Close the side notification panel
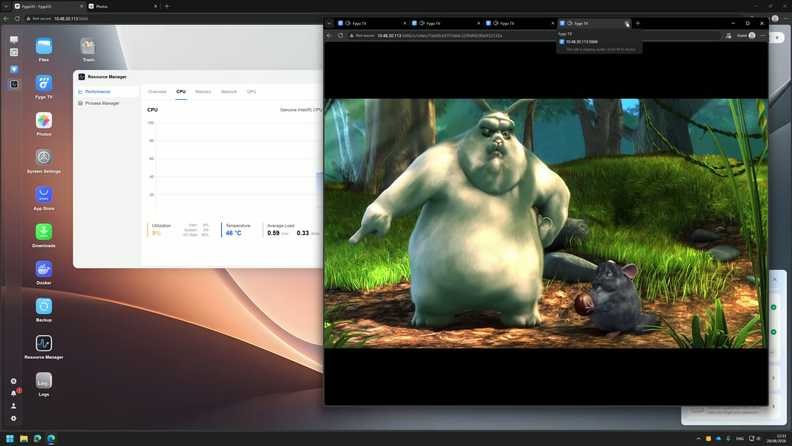Screen dimensions: 792x446 pos(775,280)
